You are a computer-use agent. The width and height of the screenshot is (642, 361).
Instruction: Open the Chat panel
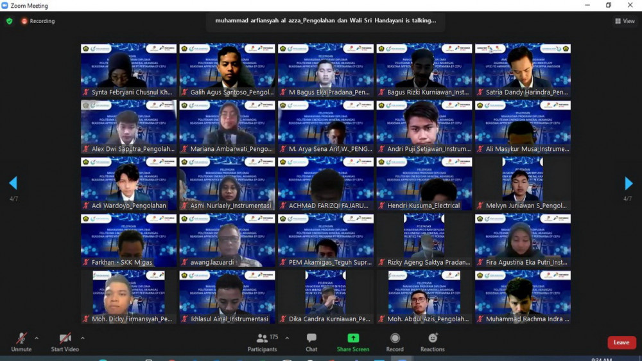click(311, 339)
